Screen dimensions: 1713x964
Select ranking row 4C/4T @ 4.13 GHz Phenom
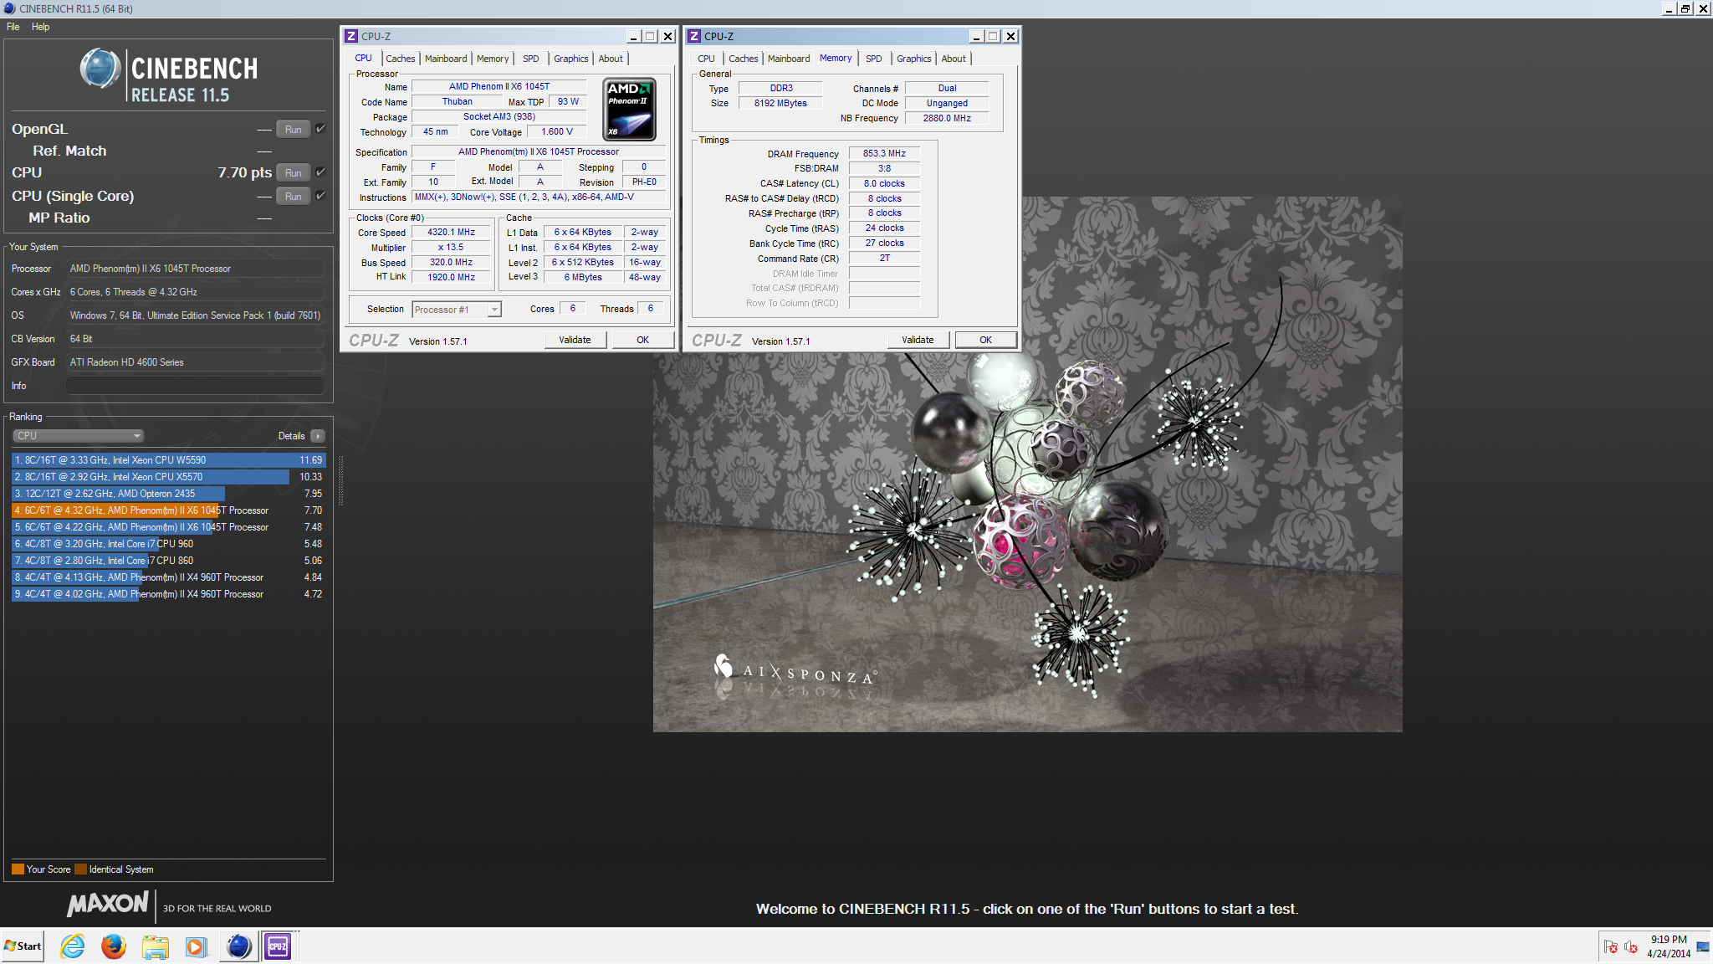pyautogui.click(x=167, y=577)
